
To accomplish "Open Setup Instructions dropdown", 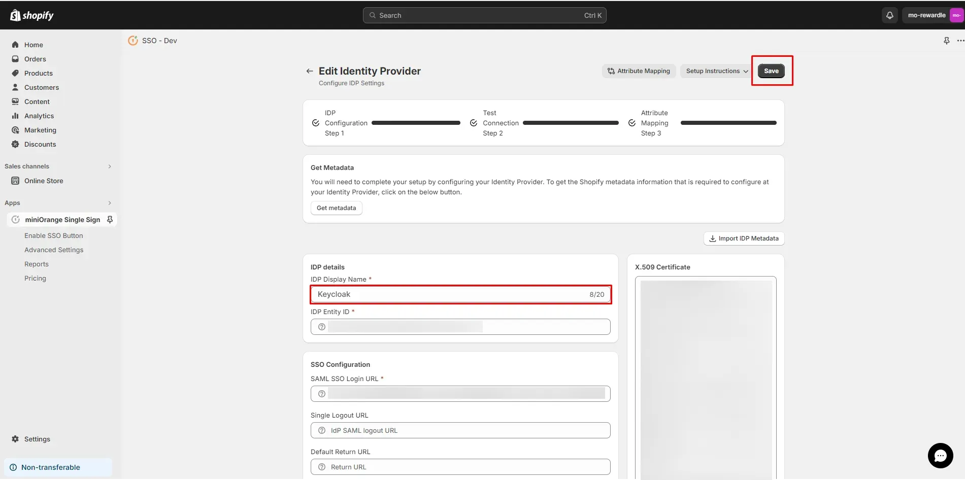I will pyautogui.click(x=717, y=71).
